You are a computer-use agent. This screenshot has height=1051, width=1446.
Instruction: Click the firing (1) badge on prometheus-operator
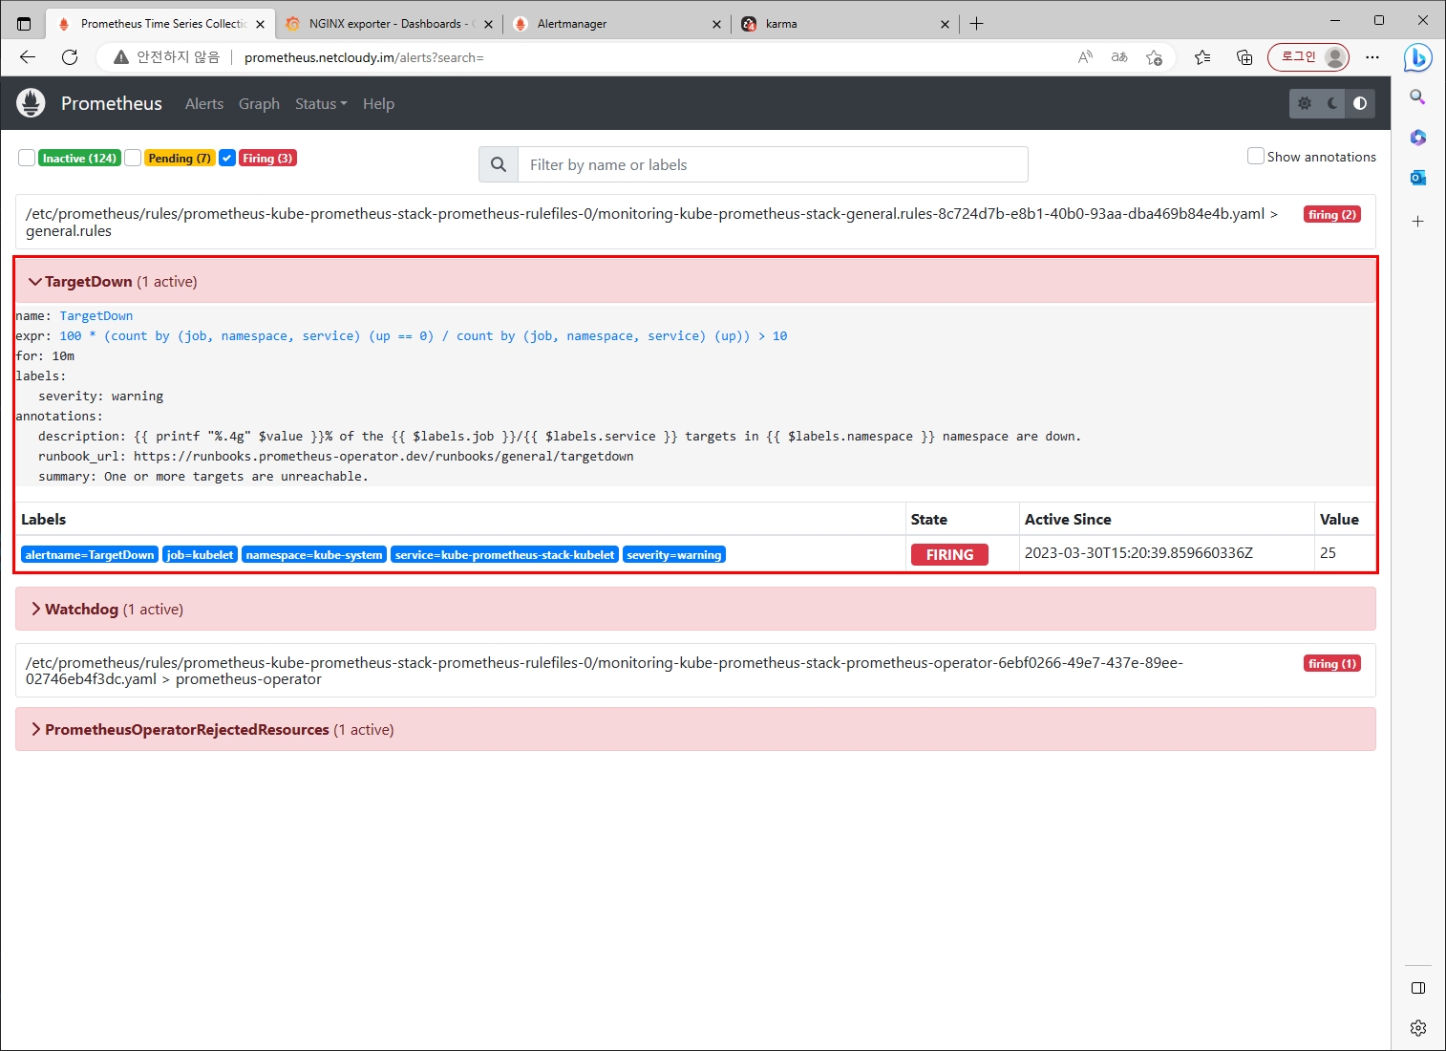click(1331, 663)
